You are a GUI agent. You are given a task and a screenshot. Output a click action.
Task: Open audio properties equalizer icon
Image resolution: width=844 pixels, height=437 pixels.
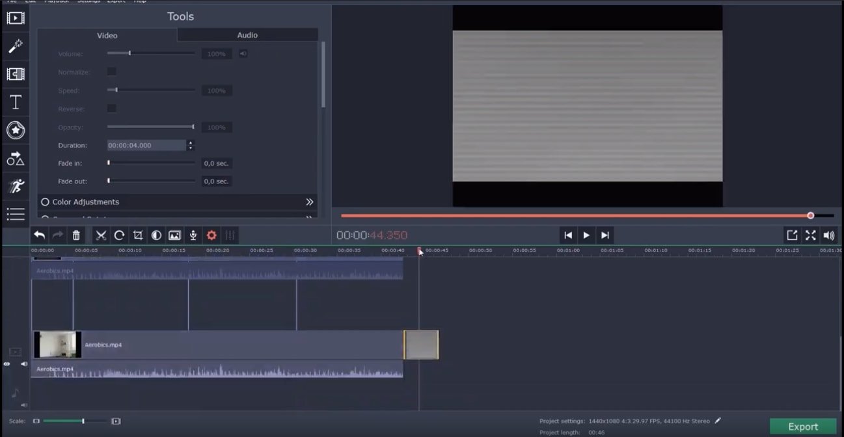[230, 235]
